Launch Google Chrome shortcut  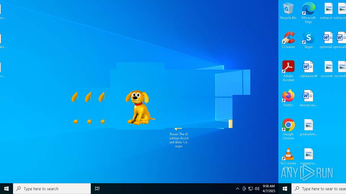tap(288, 129)
